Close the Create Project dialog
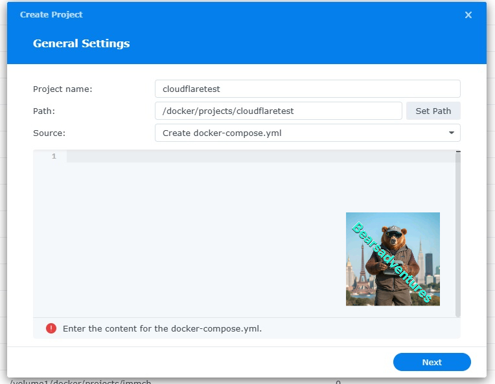The width and height of the screenshot is (495, 384). point(468,15)
